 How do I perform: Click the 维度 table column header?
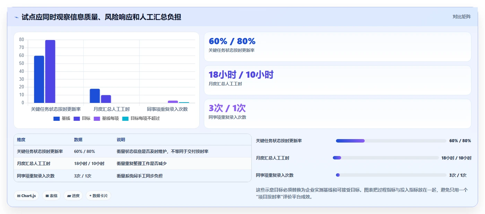(x=21, y=140)
